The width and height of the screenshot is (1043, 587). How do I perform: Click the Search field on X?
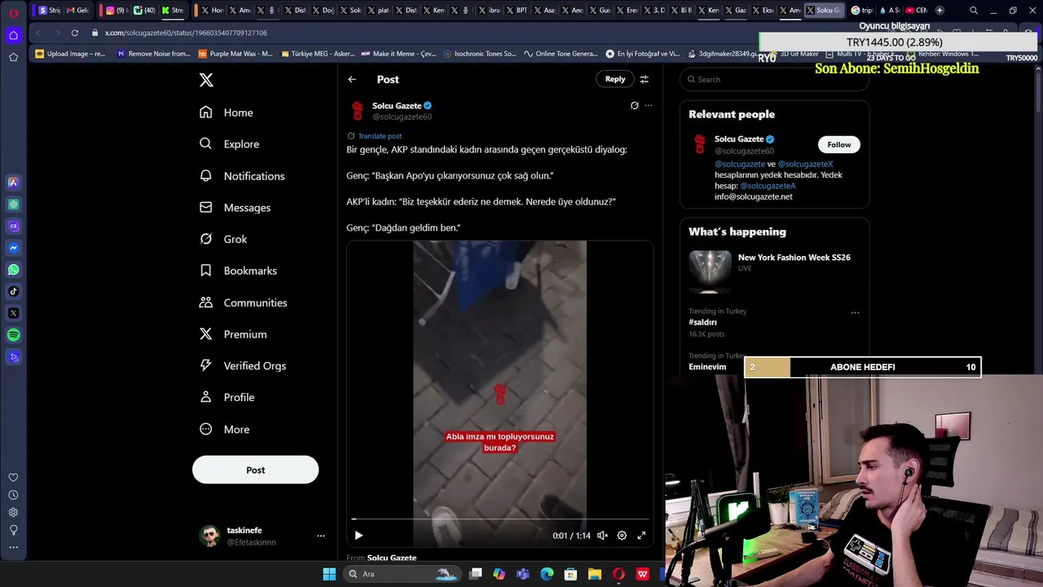tap(774, 79)
